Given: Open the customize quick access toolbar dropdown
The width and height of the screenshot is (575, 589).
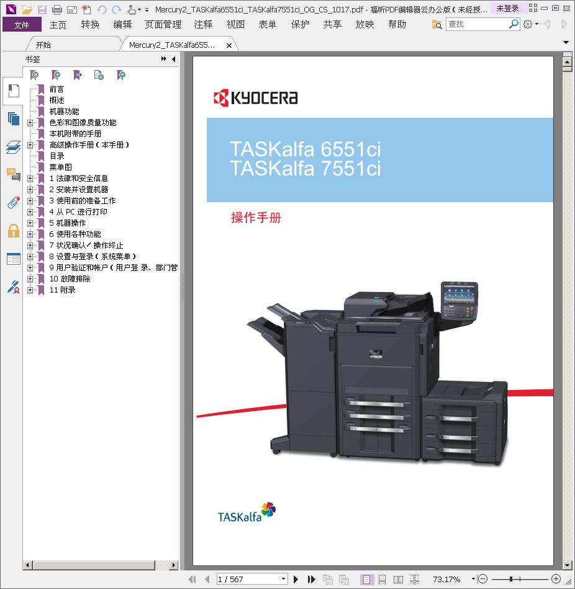Looking at the screenshot, I should pyautogui.click(x=147, y=10).
